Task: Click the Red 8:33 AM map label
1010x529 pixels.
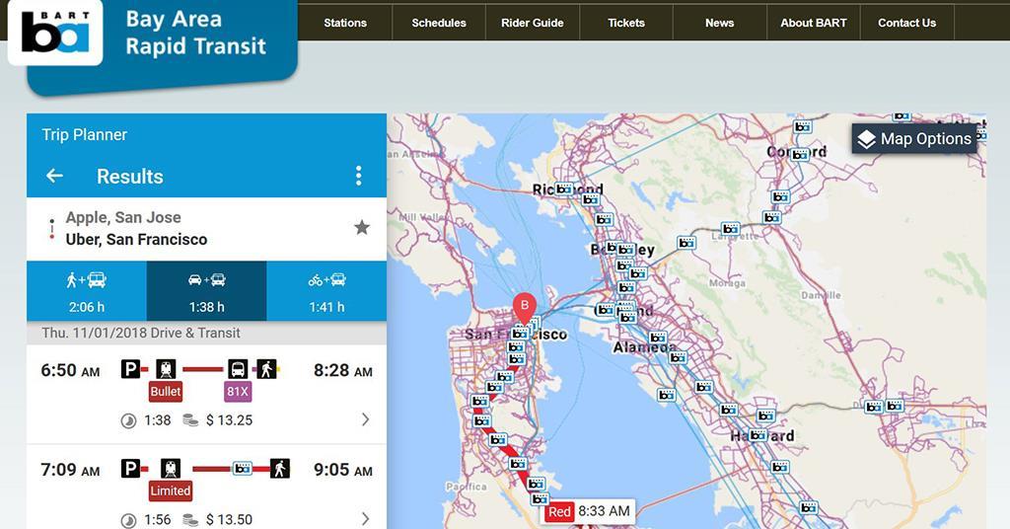Action: (588, 511)
